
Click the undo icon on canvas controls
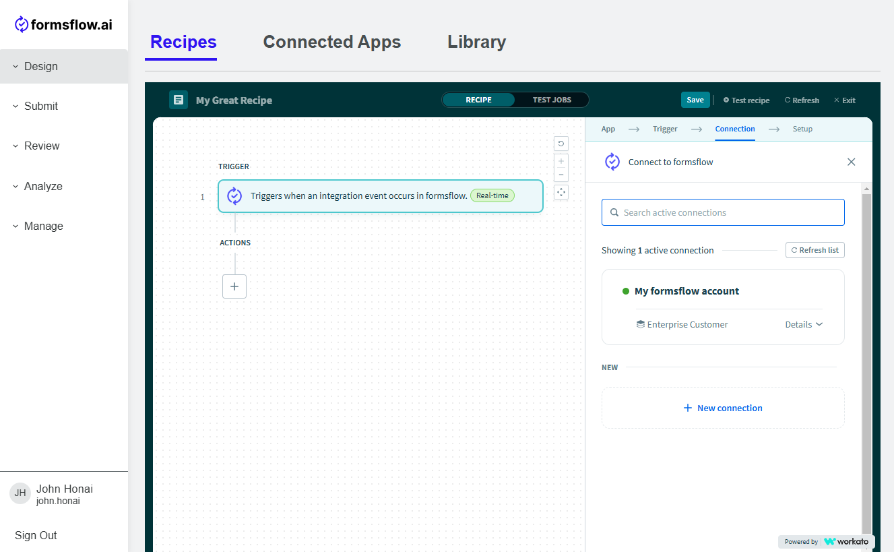pyautogui.click(x=561, y=144)
